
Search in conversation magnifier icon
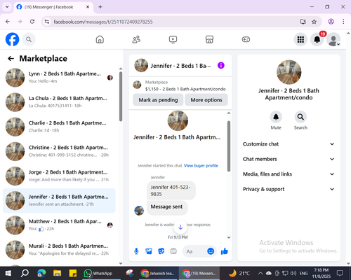[300, 117]
